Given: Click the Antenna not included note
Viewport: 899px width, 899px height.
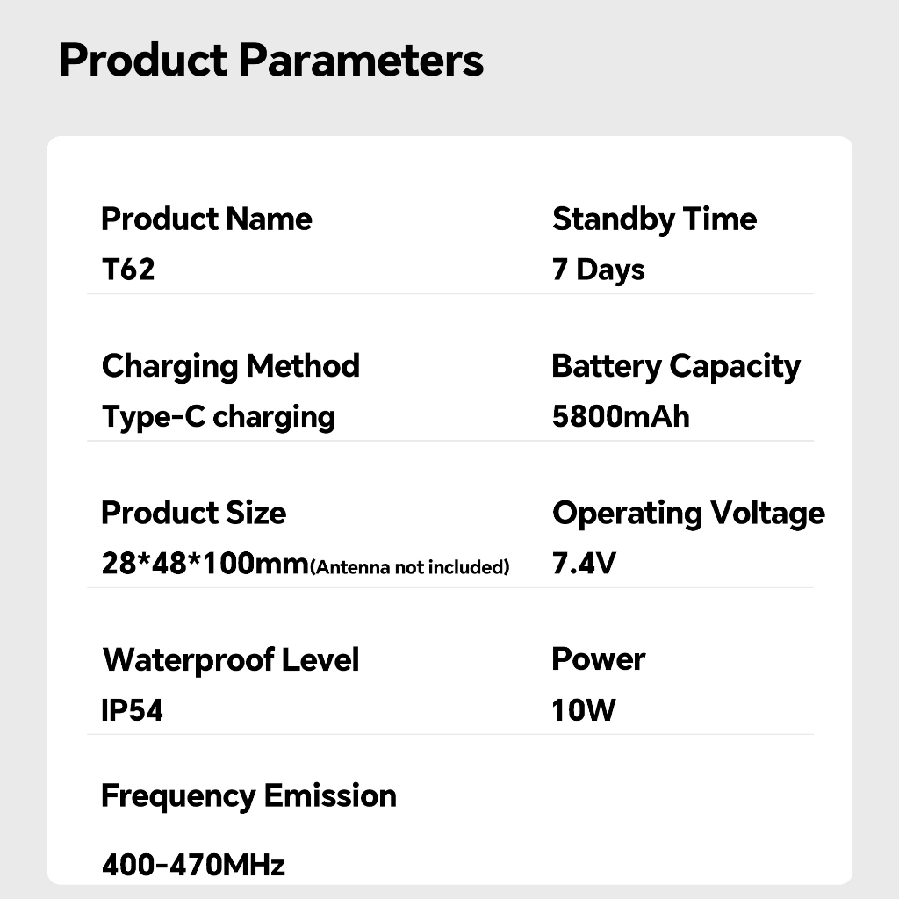Looking at the screenshot, I should (x=410, y=567).
